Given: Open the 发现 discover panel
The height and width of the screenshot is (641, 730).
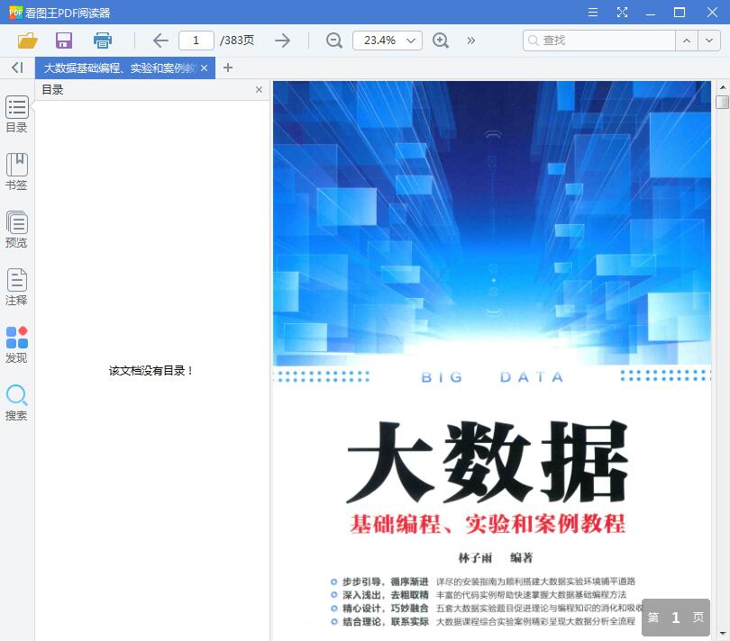Looking at the screenshot, I should 17,345.
